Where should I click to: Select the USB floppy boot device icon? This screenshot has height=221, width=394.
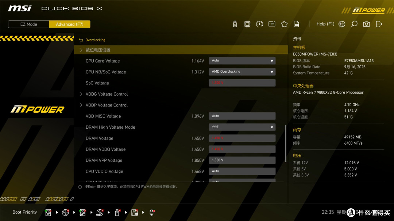tap(135, 213)
